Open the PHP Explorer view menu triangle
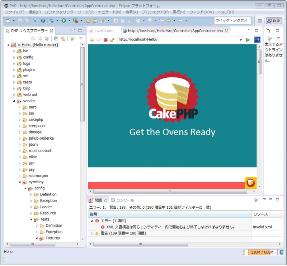287x266 pixels. [x=81, y=38]
